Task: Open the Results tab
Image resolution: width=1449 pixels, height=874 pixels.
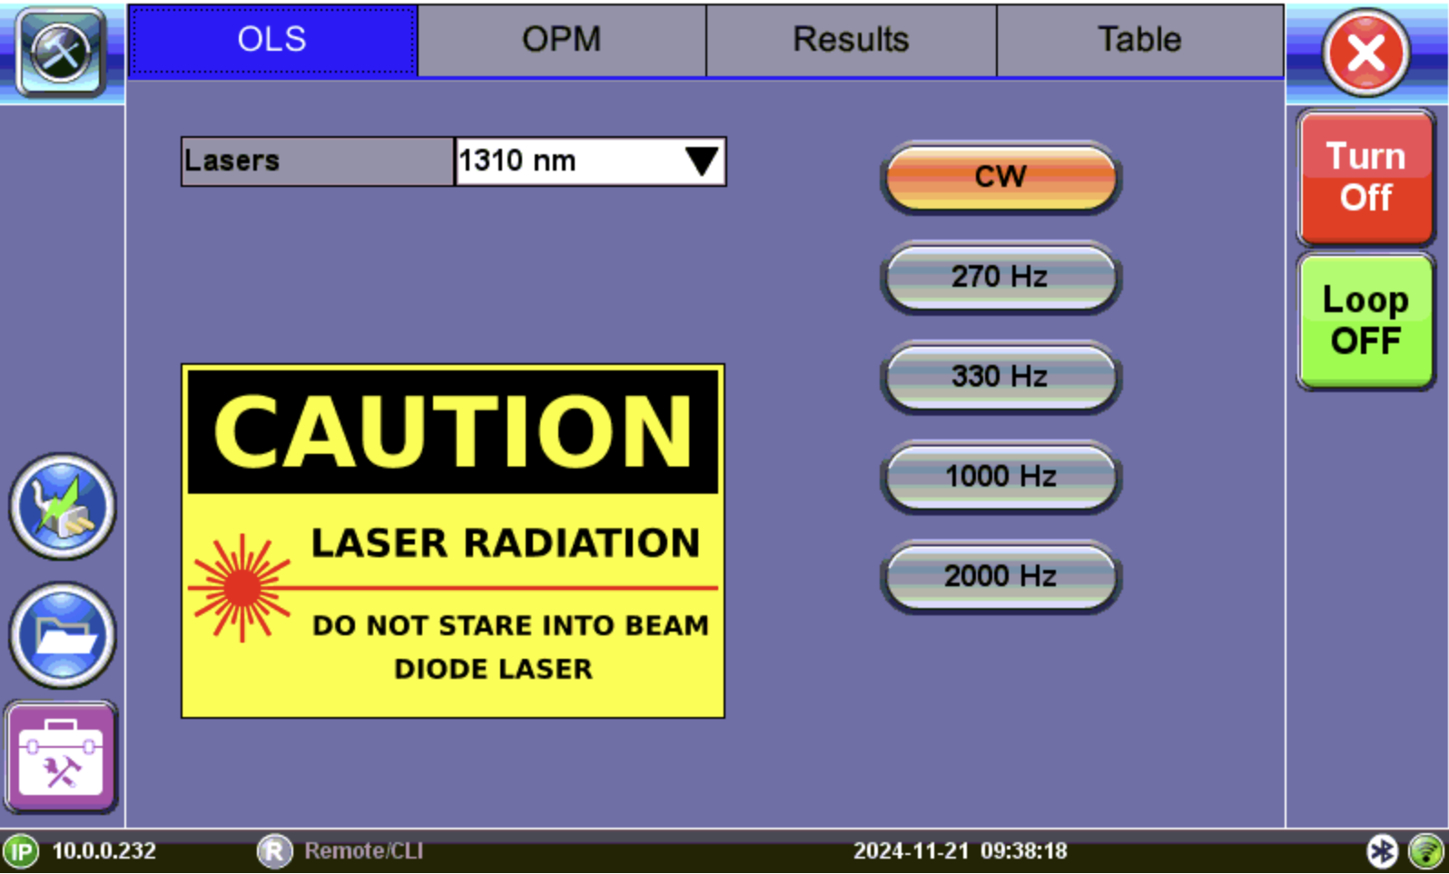Action: (x=851, y=40)
